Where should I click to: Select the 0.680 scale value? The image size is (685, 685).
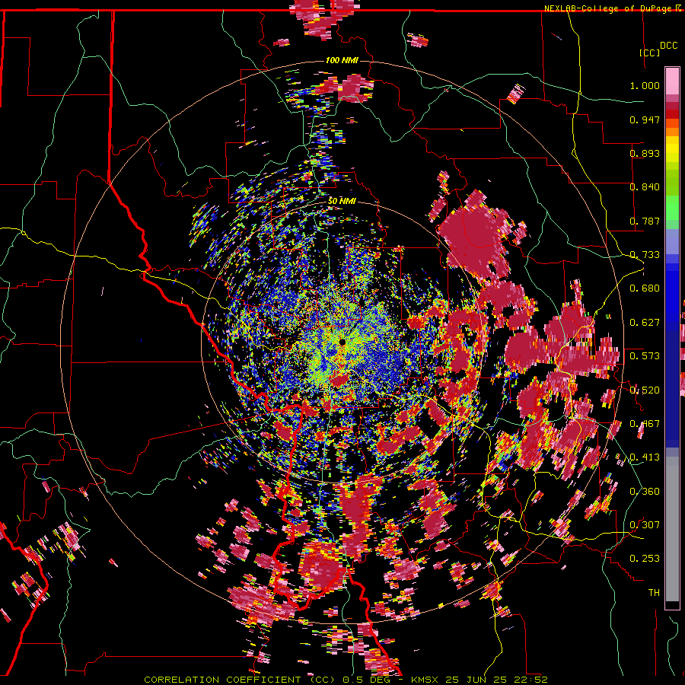(645, 288)
